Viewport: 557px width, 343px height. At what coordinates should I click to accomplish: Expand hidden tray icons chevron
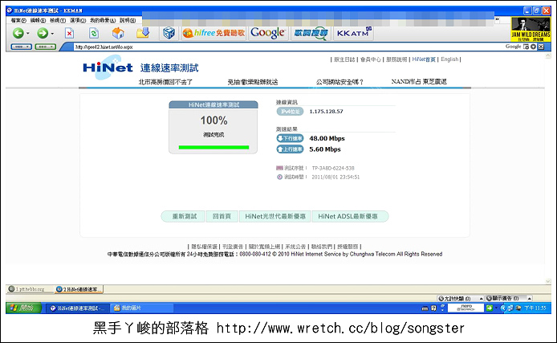(502, 308)
